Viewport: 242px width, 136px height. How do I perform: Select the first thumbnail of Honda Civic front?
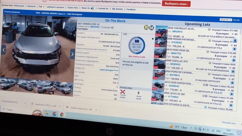8,84
